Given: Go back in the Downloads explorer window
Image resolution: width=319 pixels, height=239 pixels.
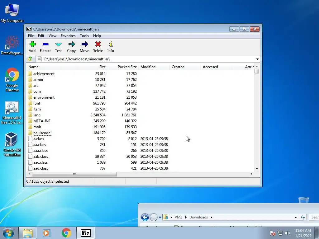Looking at the screenshot, I should coord(145,217).
